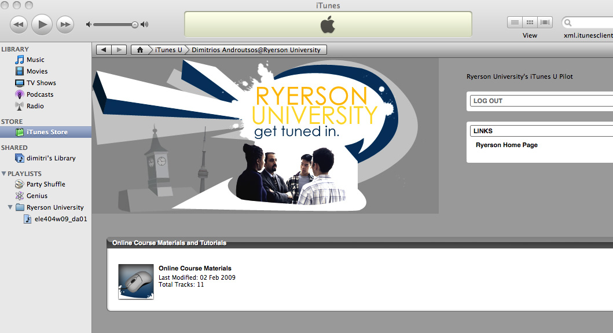Viewport: 613px width, 333px height.
Task: Open the Online Course Materials mouse thumbnail
Action: click(136, 281)
